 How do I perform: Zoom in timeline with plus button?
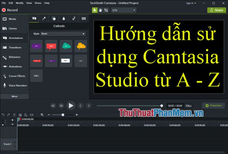(x=77, y=115)
